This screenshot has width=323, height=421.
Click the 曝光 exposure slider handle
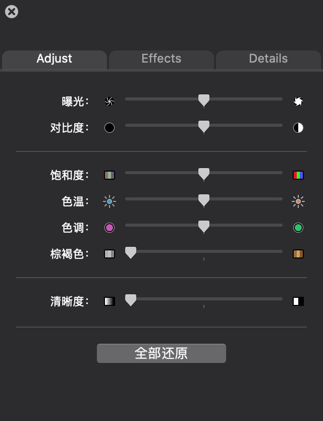(204, 100)
